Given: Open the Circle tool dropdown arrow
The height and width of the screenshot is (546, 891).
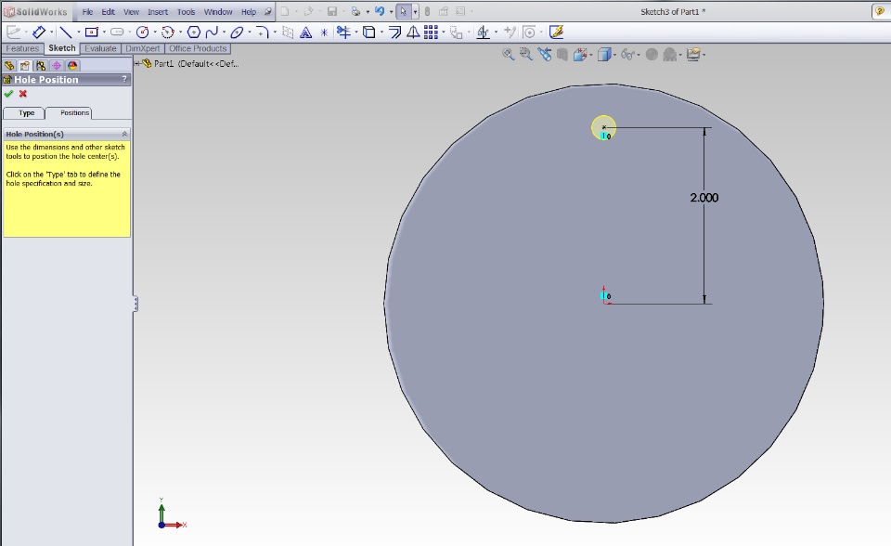Looking at the screenshot, I should (155, 32).
